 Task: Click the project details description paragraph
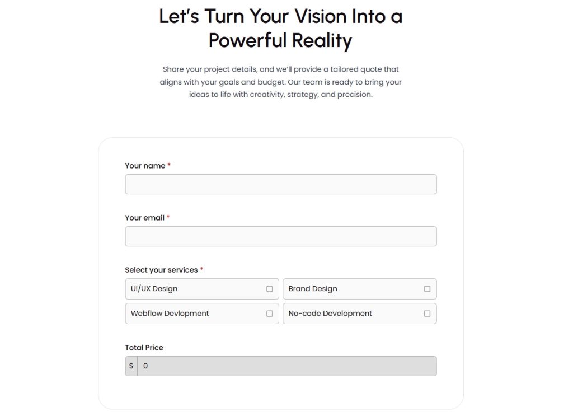point(280,82)
